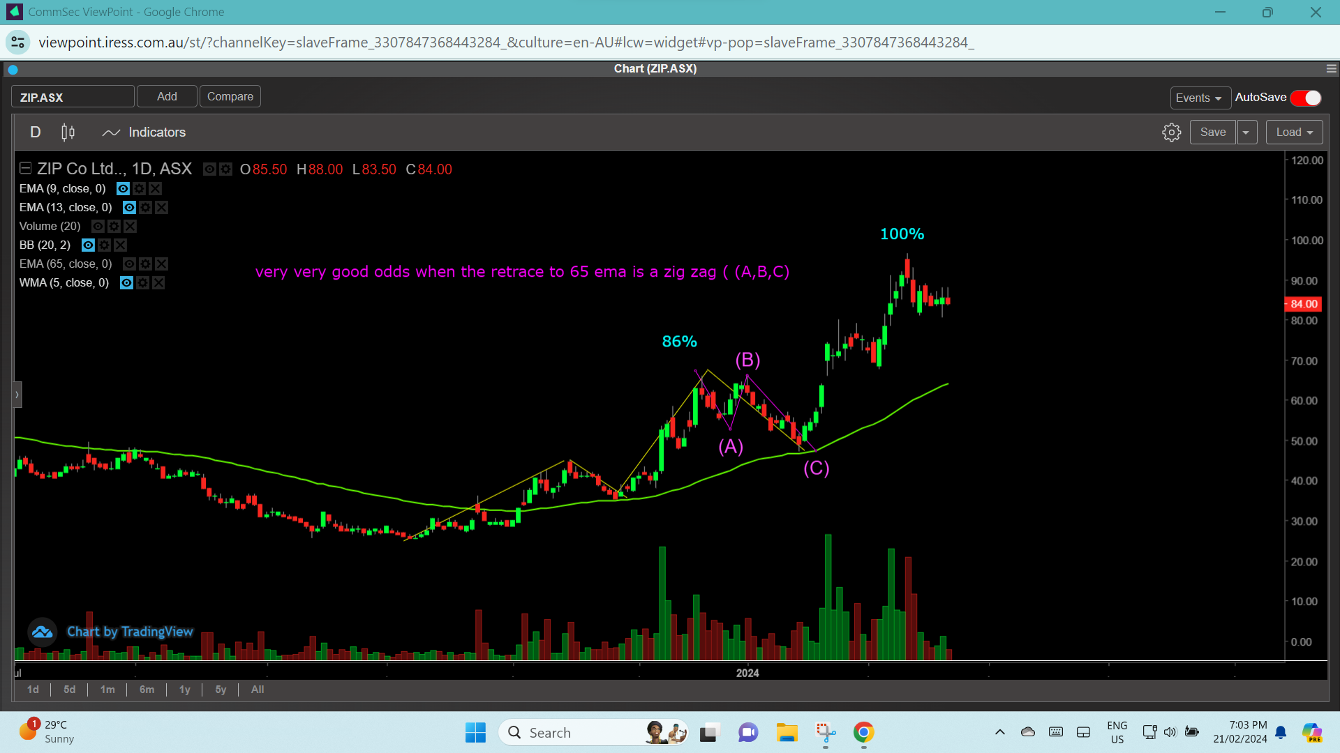Open Chrome from the taskbar

pos(864,733)
